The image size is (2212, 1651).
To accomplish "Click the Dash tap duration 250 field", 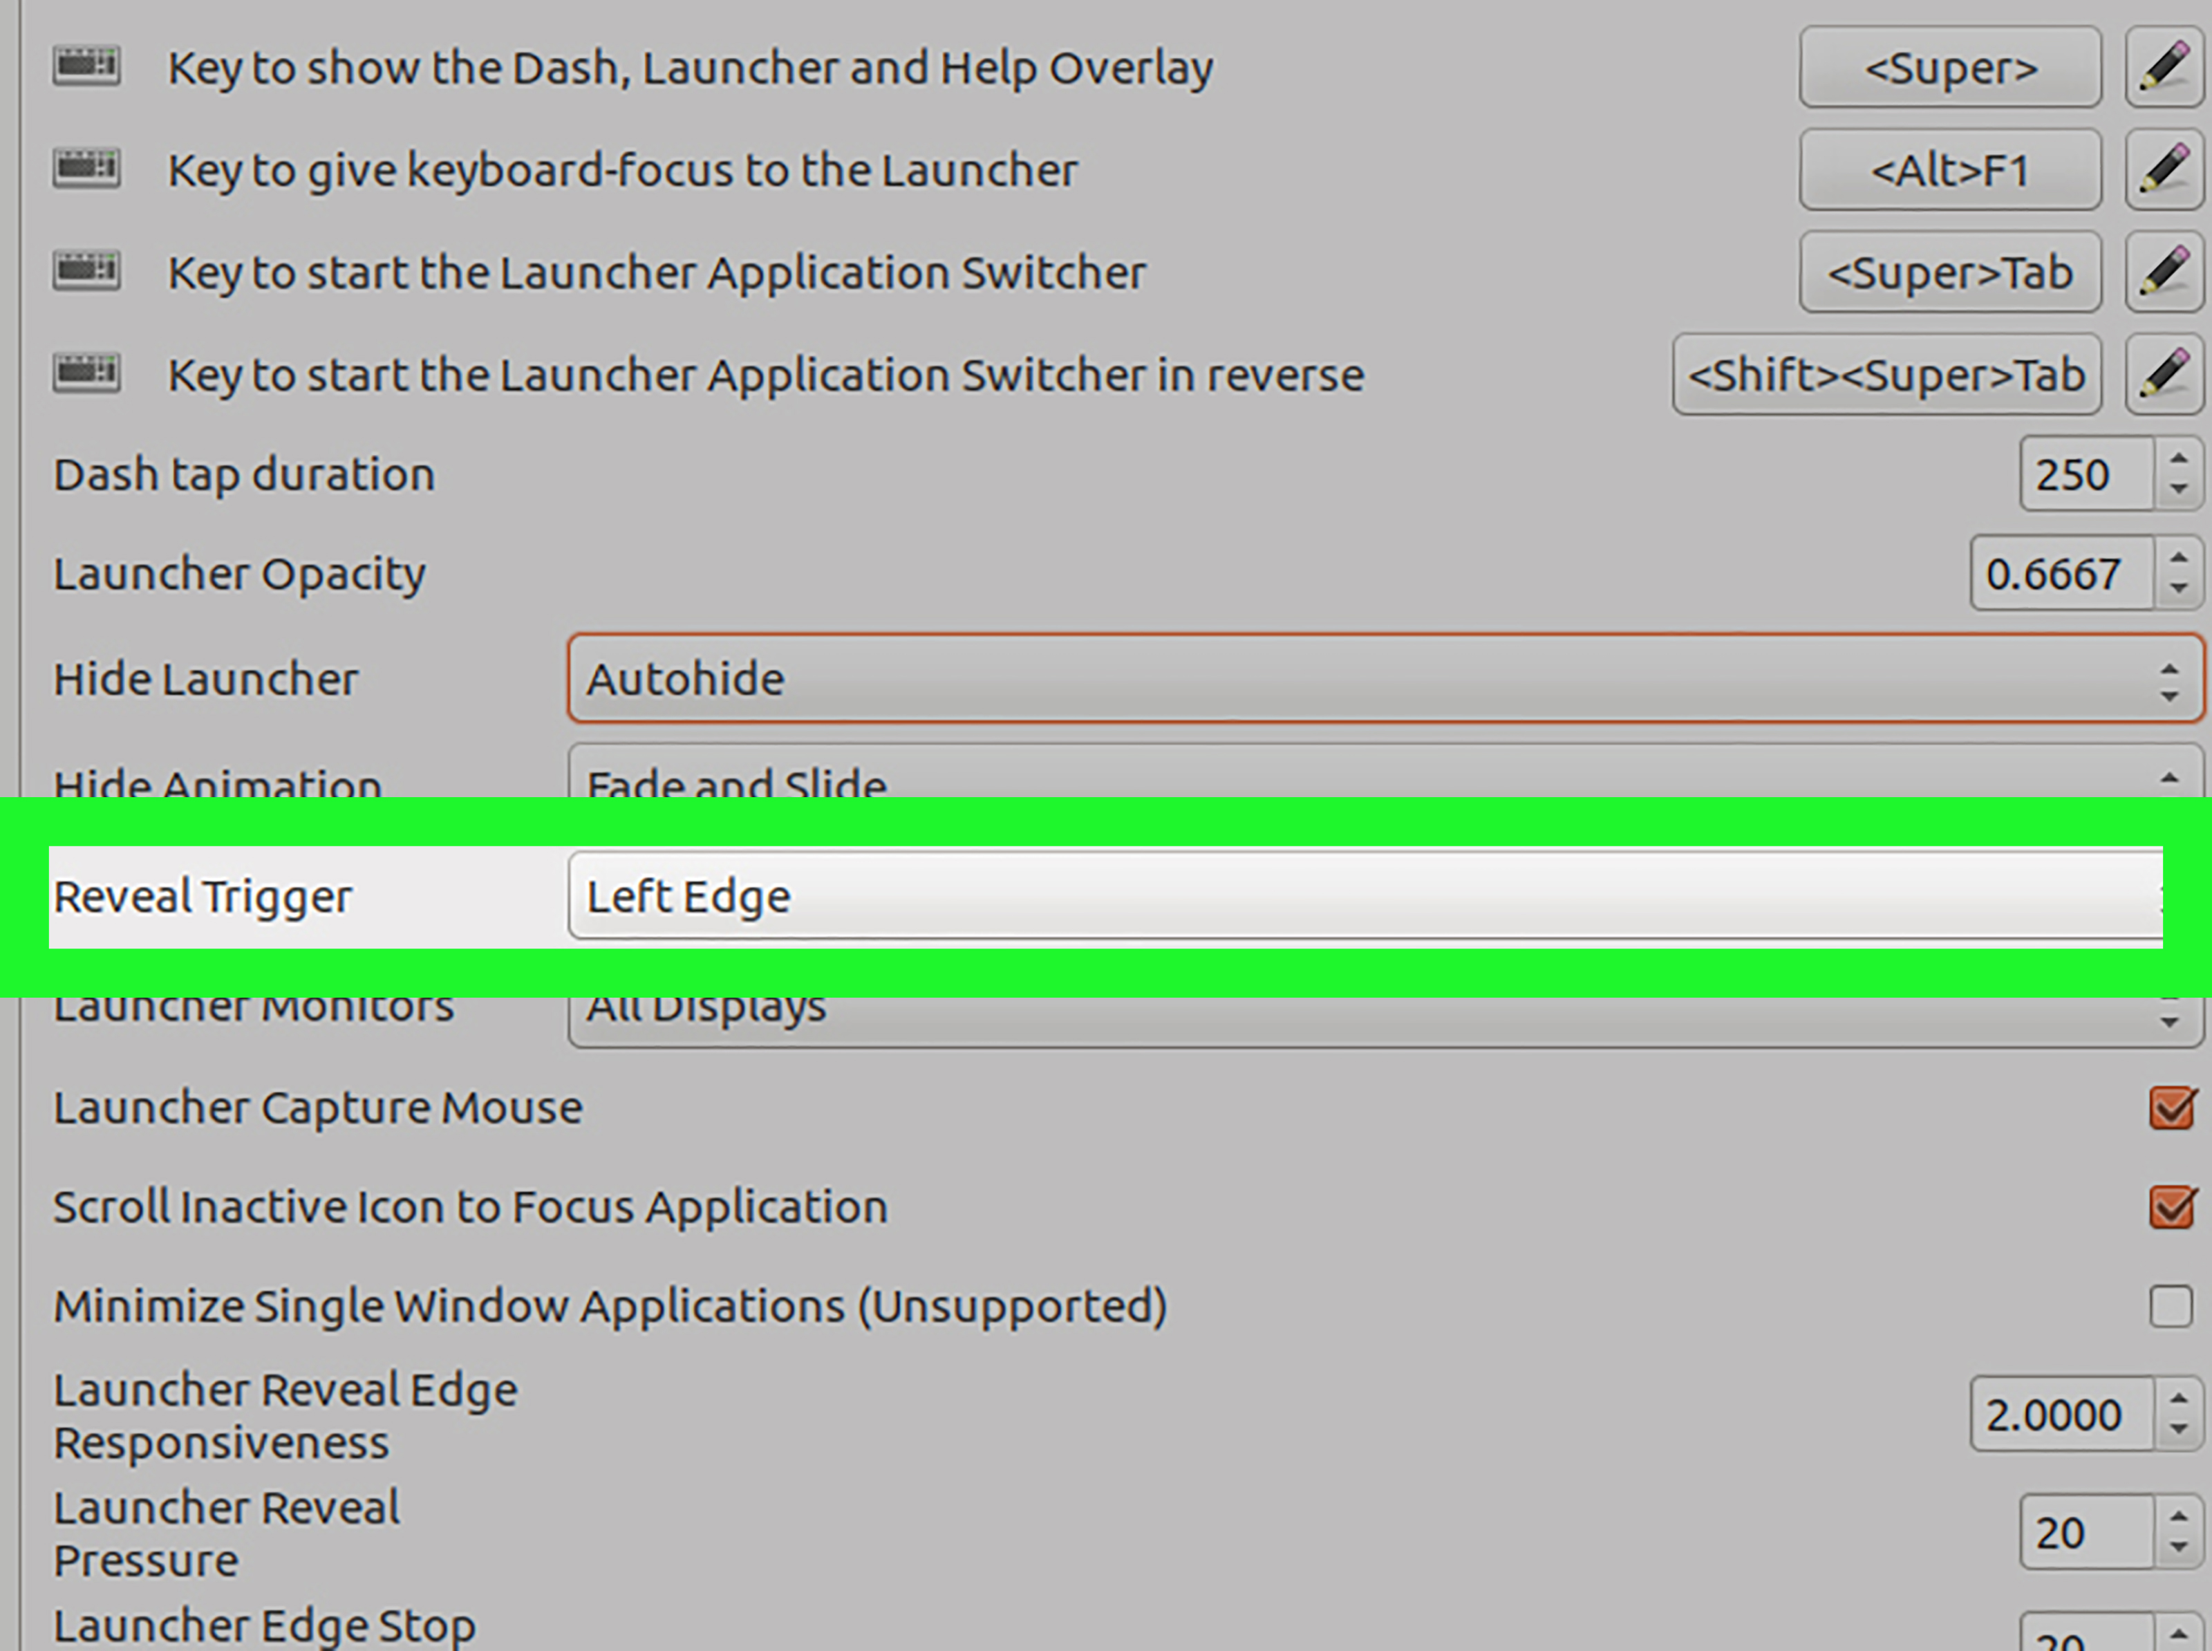I will coord(2087,474).
